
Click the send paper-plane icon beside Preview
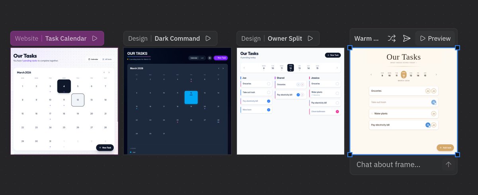pos(406,39)
